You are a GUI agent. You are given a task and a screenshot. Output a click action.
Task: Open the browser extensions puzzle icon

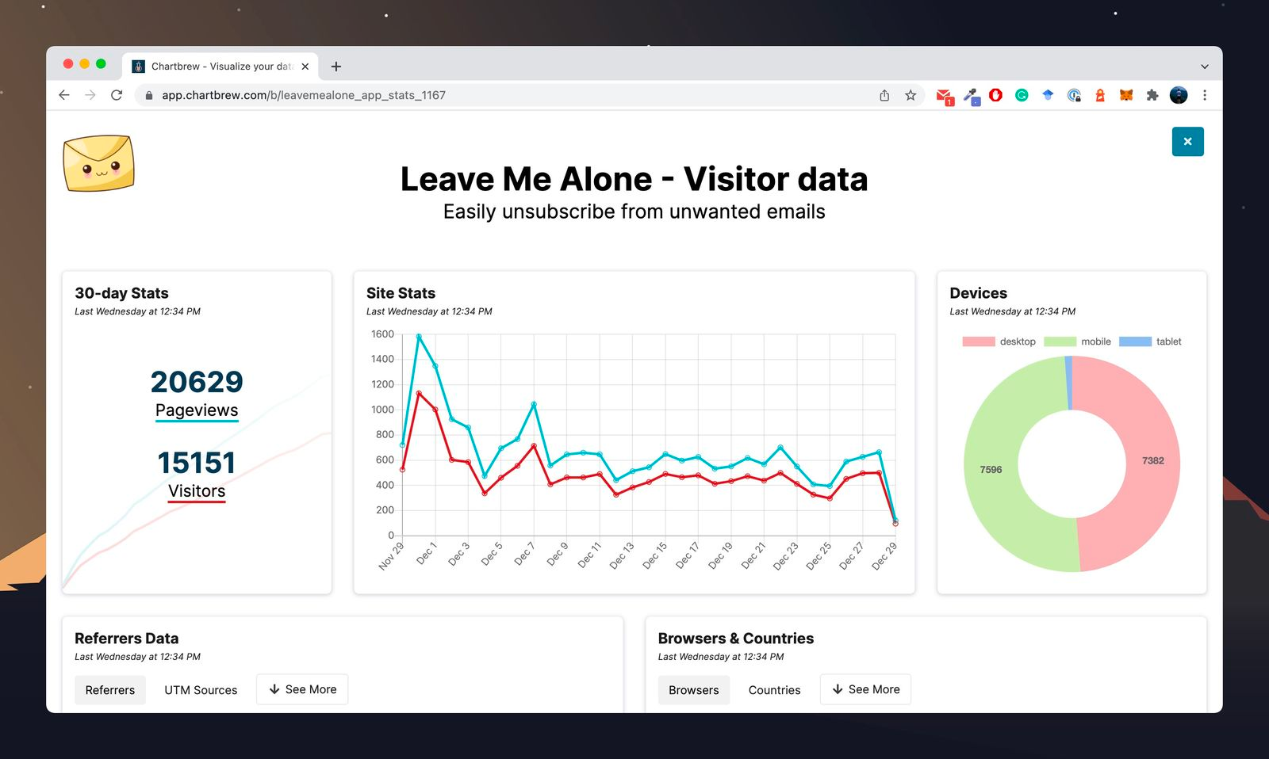(1151, 94)
